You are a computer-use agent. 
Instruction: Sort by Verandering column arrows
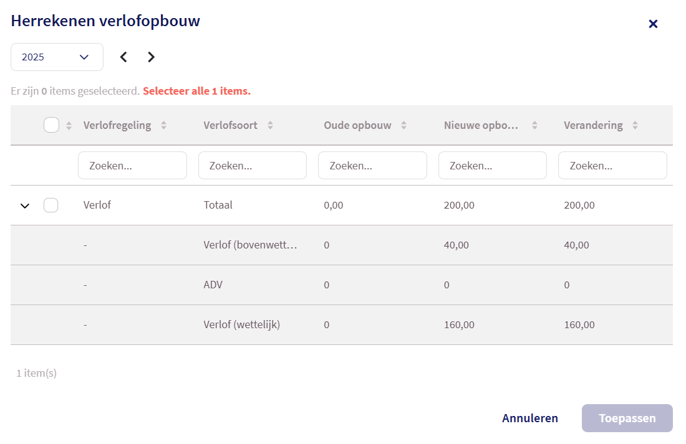point(635,125)
